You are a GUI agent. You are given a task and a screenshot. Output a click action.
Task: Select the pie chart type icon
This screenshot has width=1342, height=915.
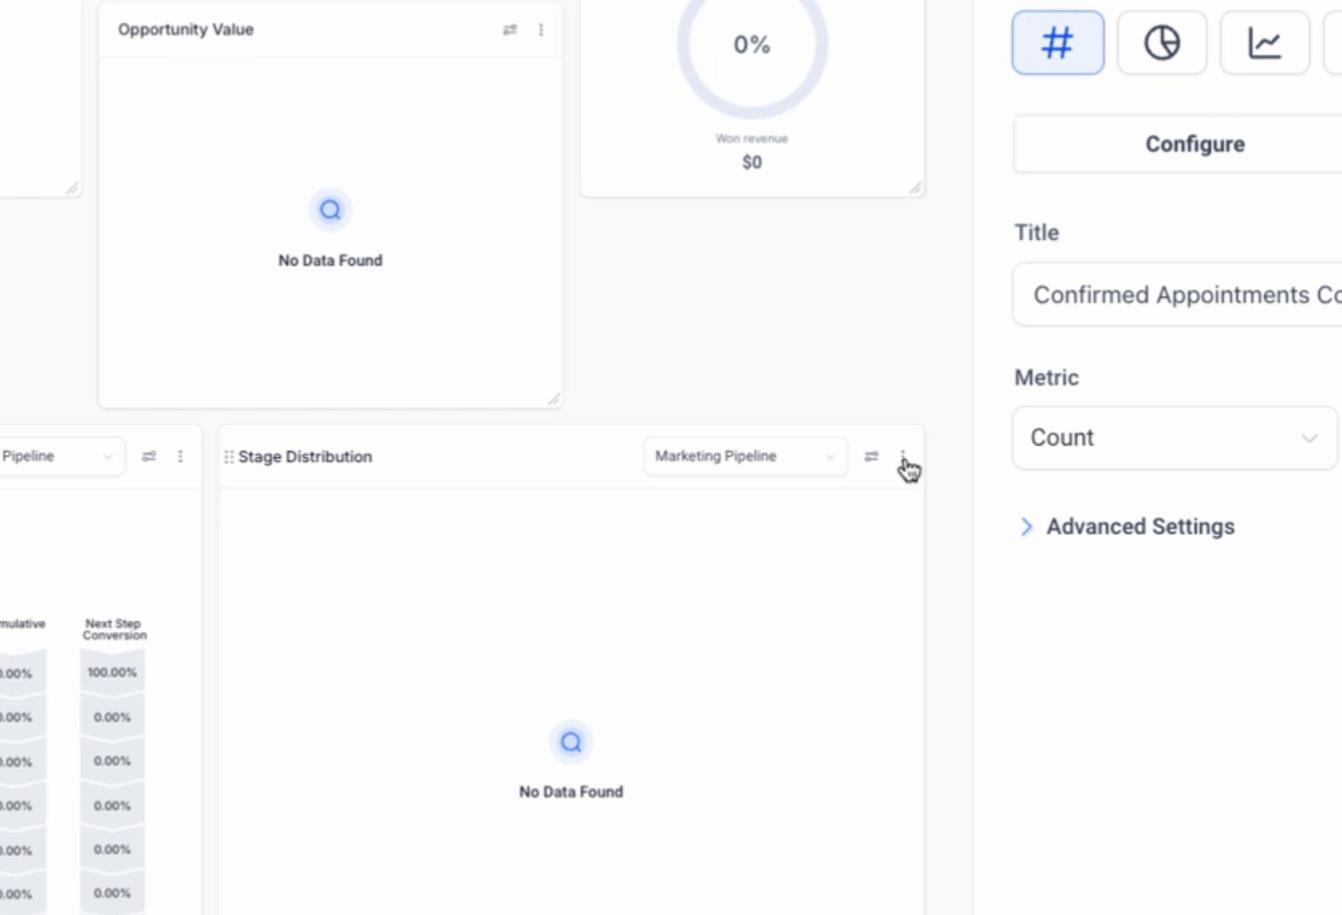point(1162,43)
